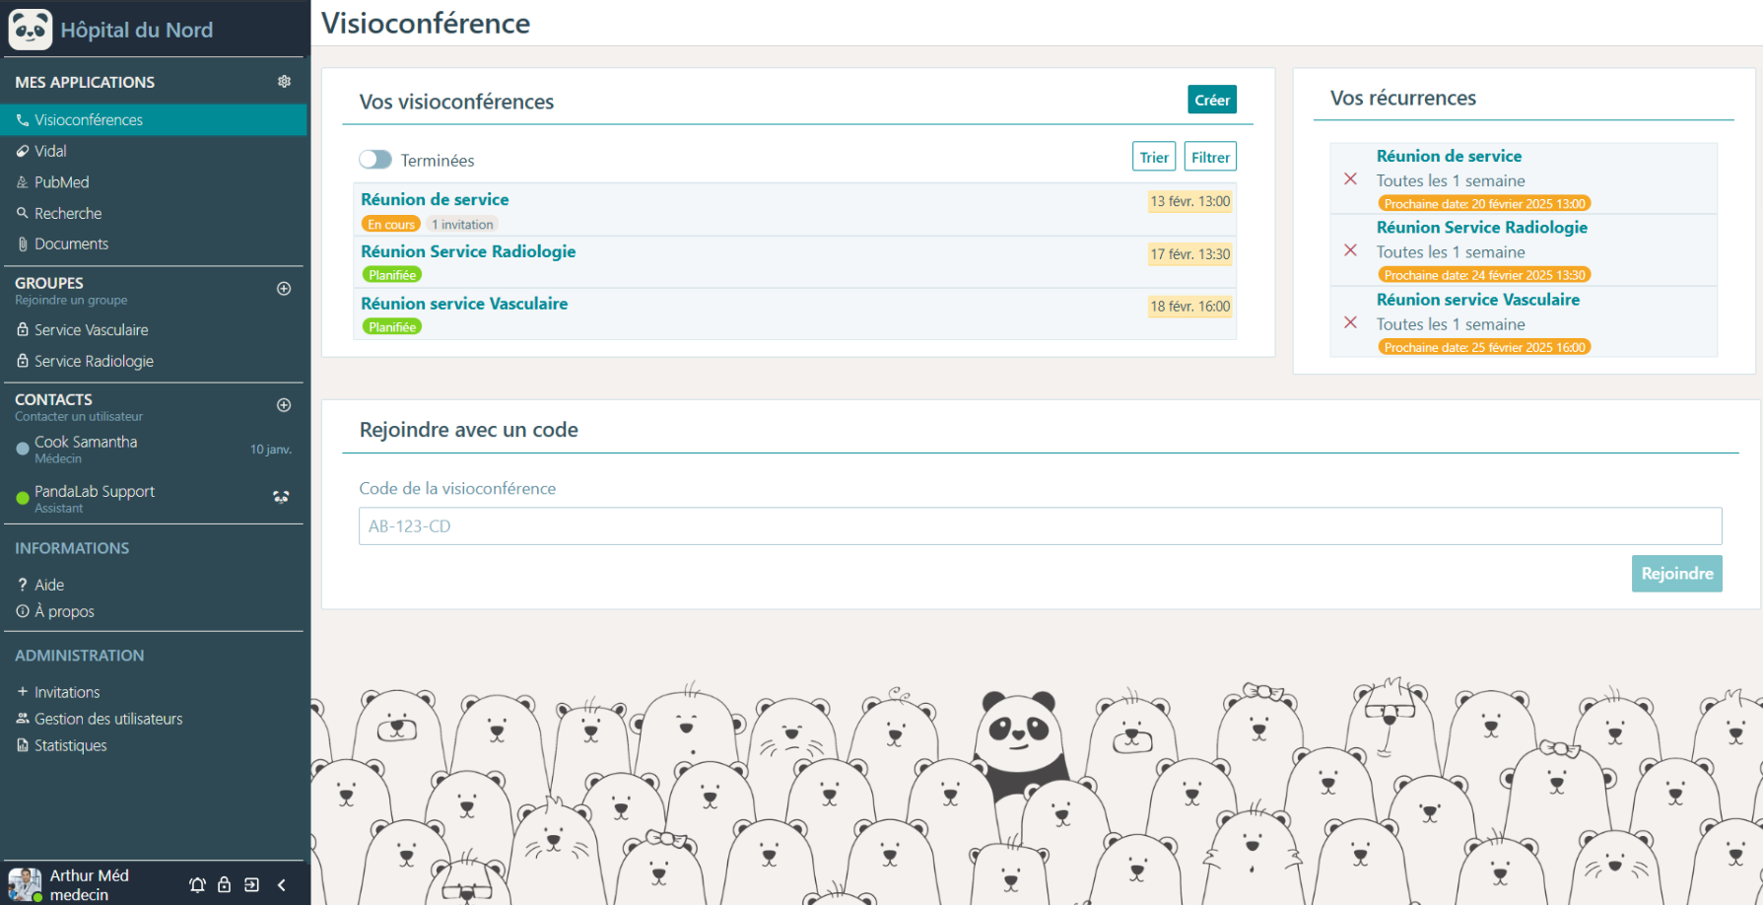The height and width of the screenshot is (905, 1763).
Task: Click the '18 févr. 16:00' date label
Action: point(1190,306)
